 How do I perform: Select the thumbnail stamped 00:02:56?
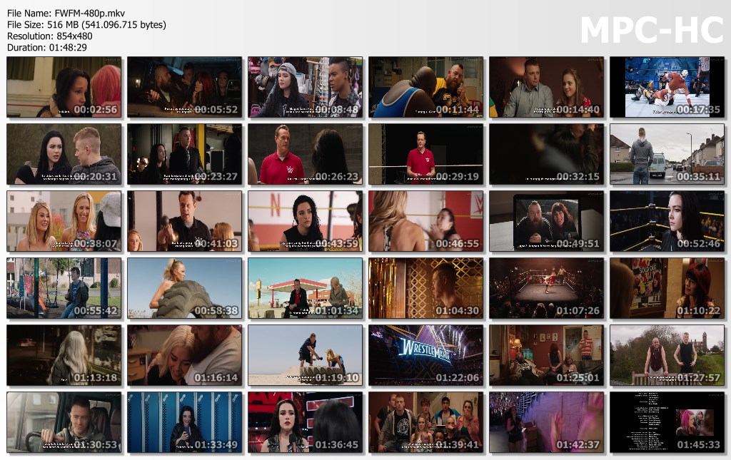pyautogui.click(x=64, y=87)
